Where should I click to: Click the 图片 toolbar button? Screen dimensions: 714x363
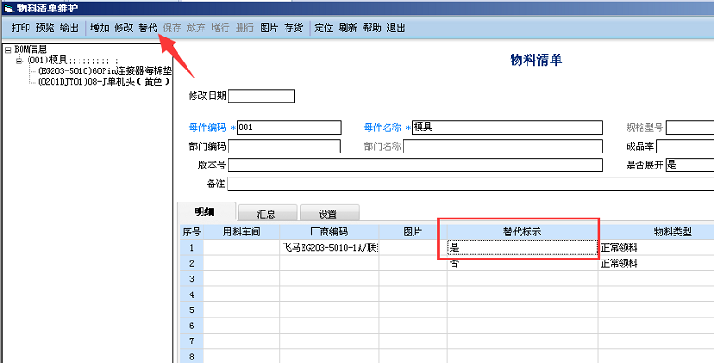(269, 28)
